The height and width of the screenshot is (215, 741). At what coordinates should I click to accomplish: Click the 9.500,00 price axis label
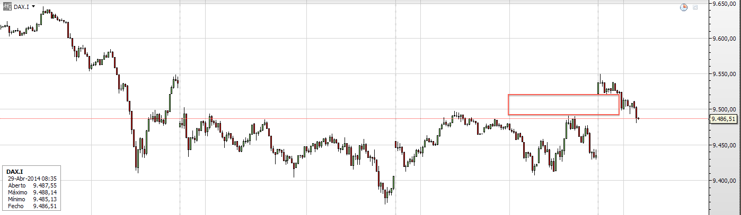point(724,109)
